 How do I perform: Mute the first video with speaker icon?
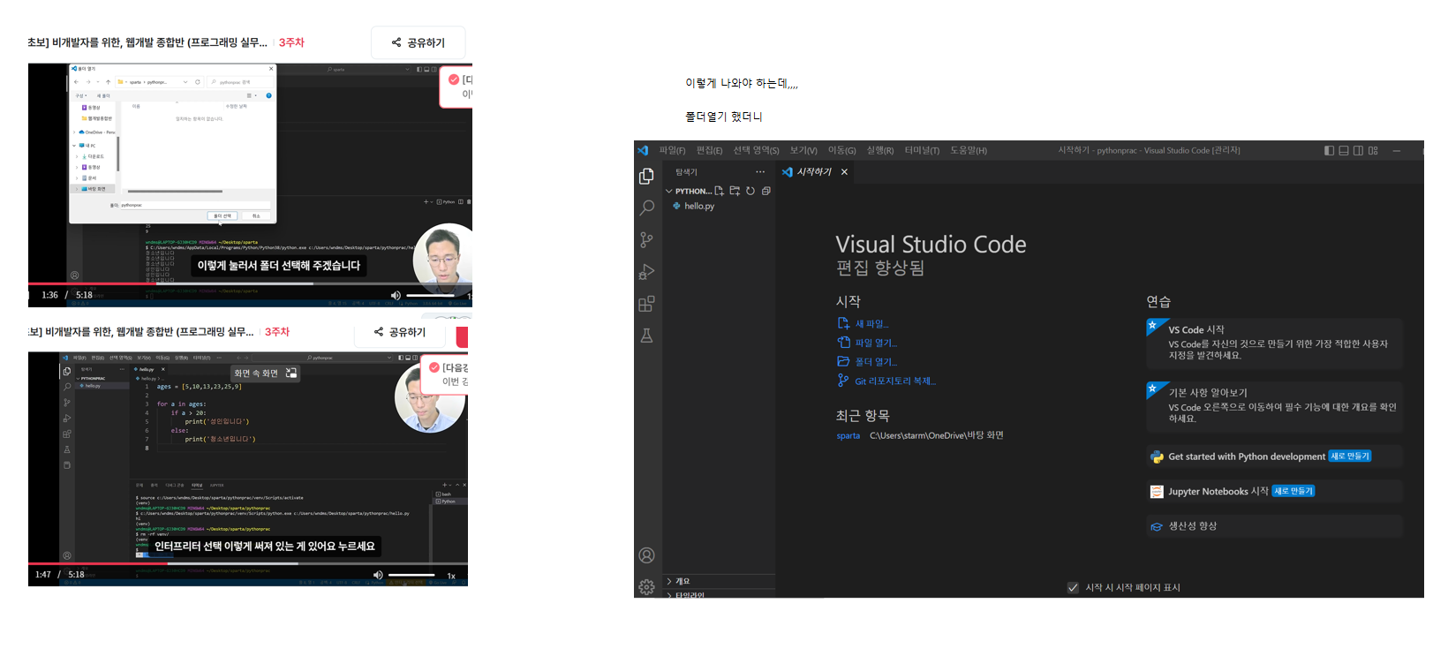395,295
